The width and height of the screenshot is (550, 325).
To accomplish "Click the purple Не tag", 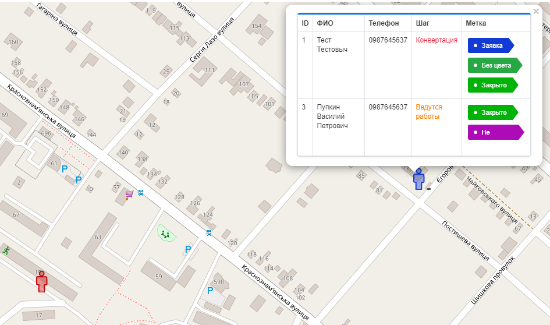I will (496, 132).
